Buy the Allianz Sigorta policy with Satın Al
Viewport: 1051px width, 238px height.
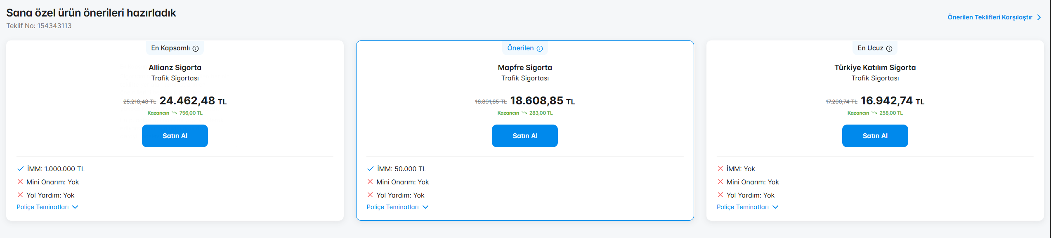pyautogui.click(x=175, y=136)
